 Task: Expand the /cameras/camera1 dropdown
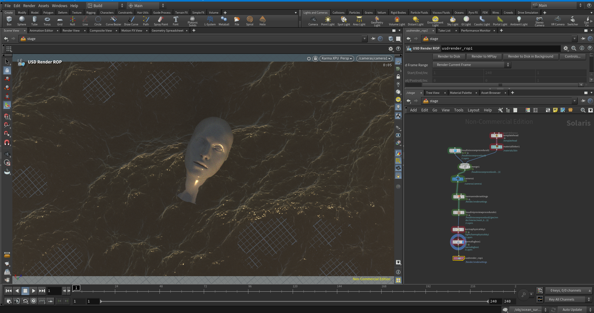click(x=374, y=59)
